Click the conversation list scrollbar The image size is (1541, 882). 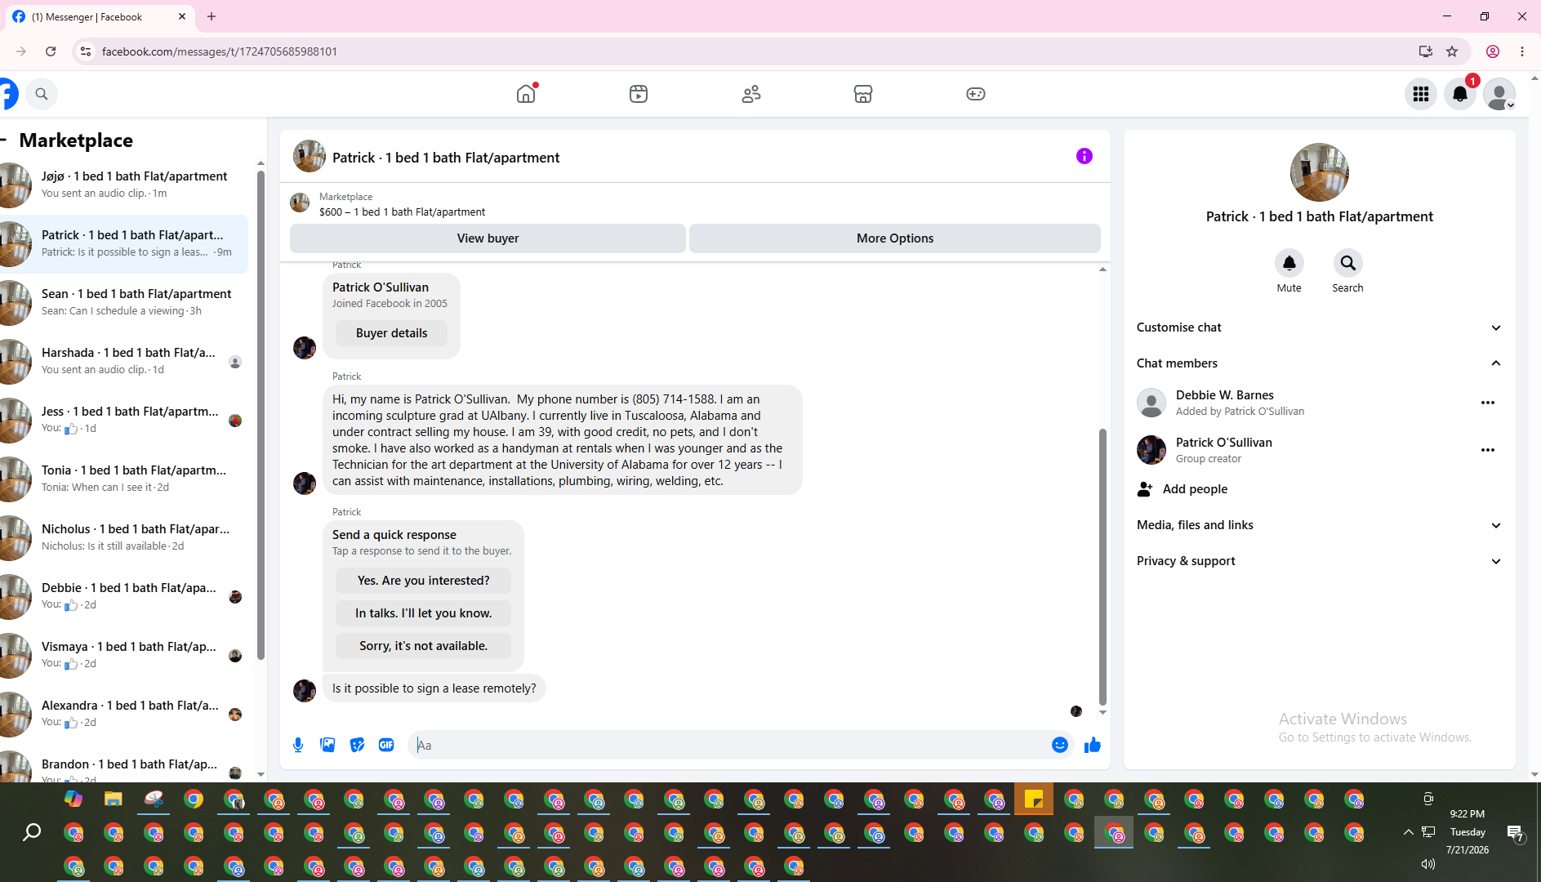point(261,415)
